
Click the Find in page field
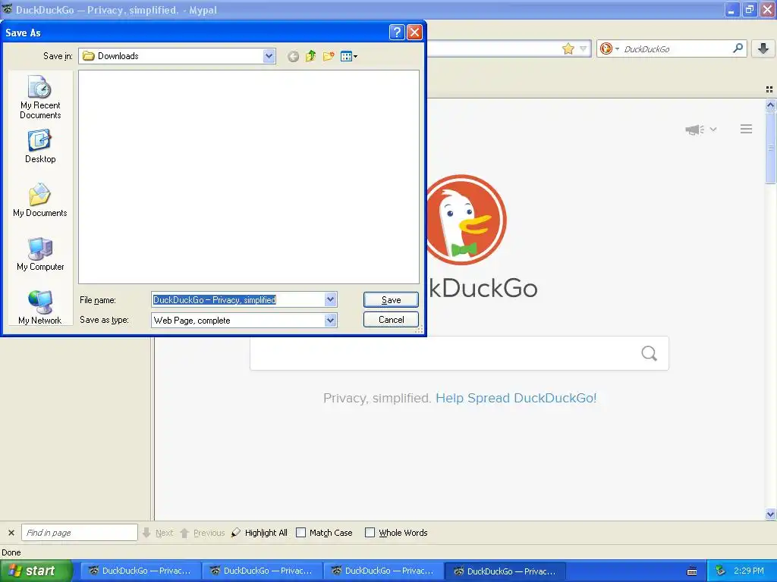point(79,533)
